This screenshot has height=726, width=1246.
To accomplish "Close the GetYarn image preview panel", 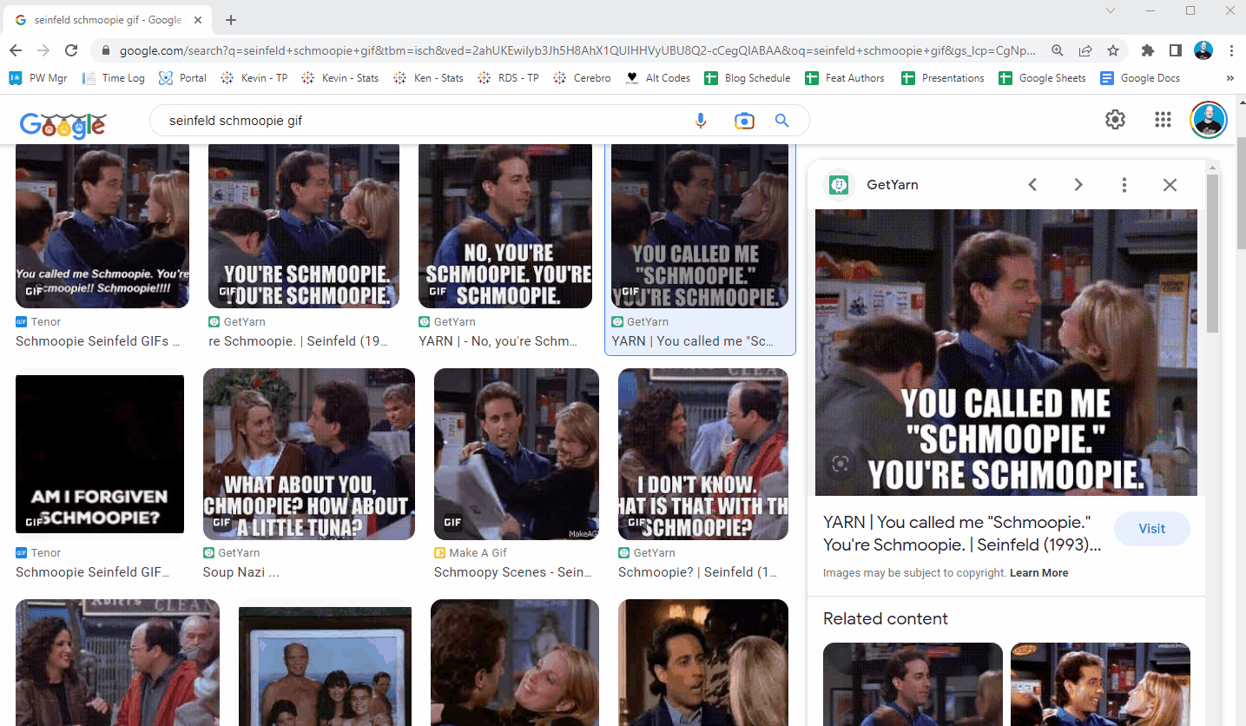I will [x=1170, y=184].
